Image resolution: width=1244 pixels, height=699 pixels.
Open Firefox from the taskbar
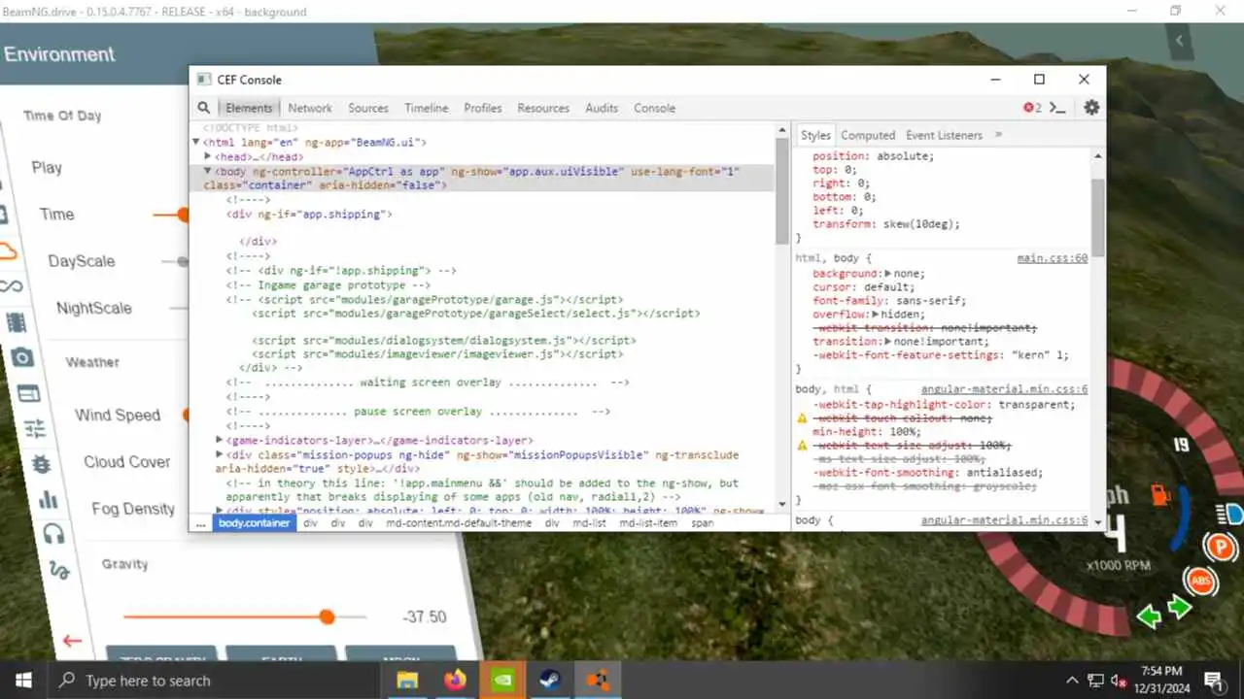point(454,680)
